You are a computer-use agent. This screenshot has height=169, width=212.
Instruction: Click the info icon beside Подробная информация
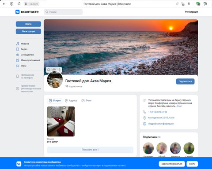click(x=144, y=124)
